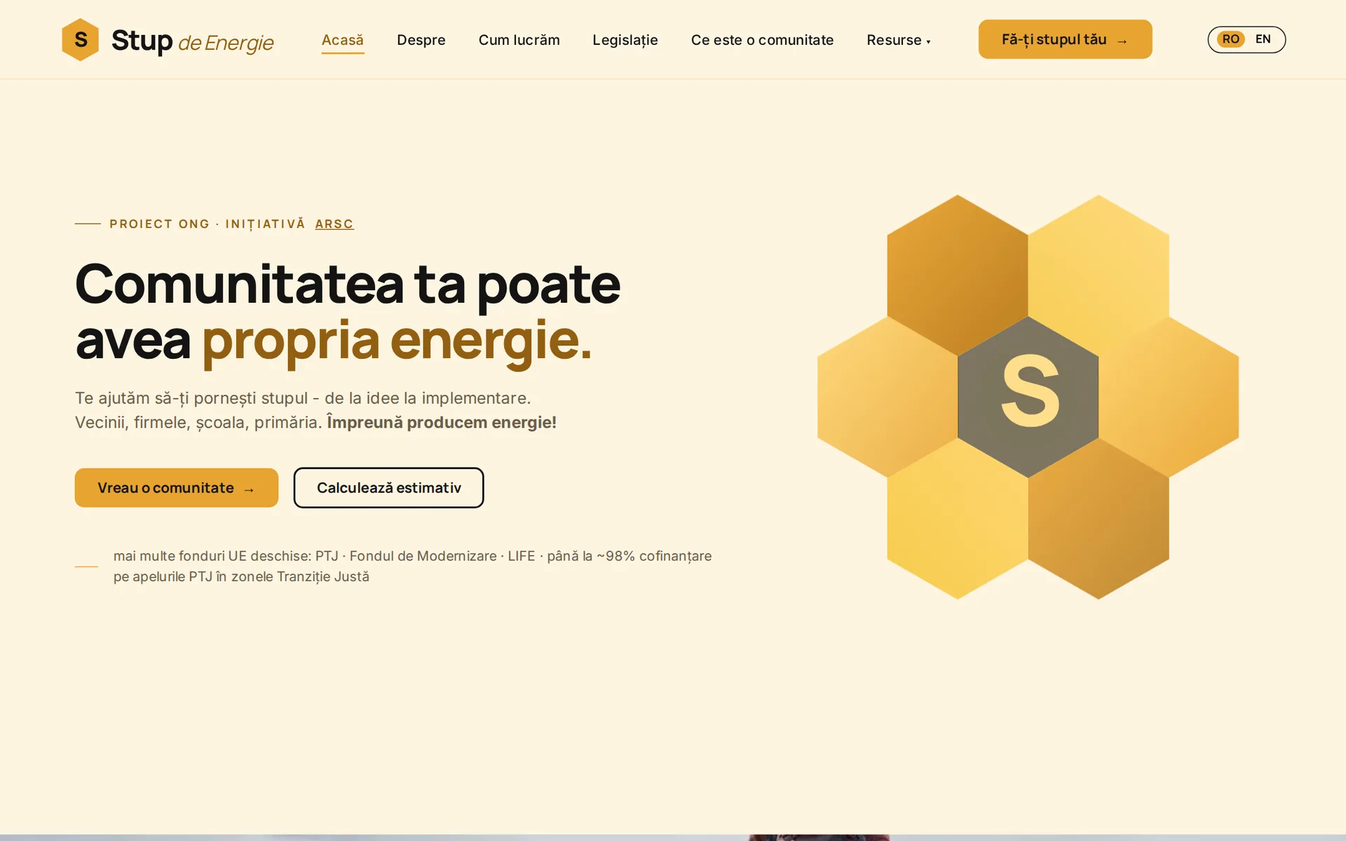Open the Despre page
Screen dimensions: 1346x841
pos(421,40)
